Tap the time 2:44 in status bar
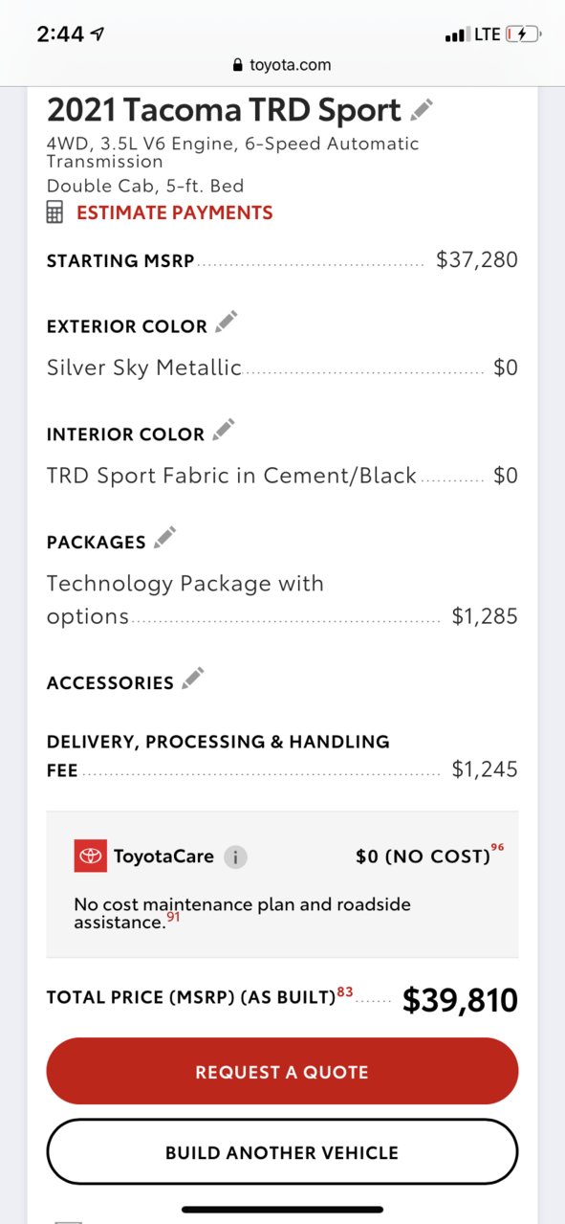The width and height of the screenshot is (565, 1224). (x=61, y=34)
